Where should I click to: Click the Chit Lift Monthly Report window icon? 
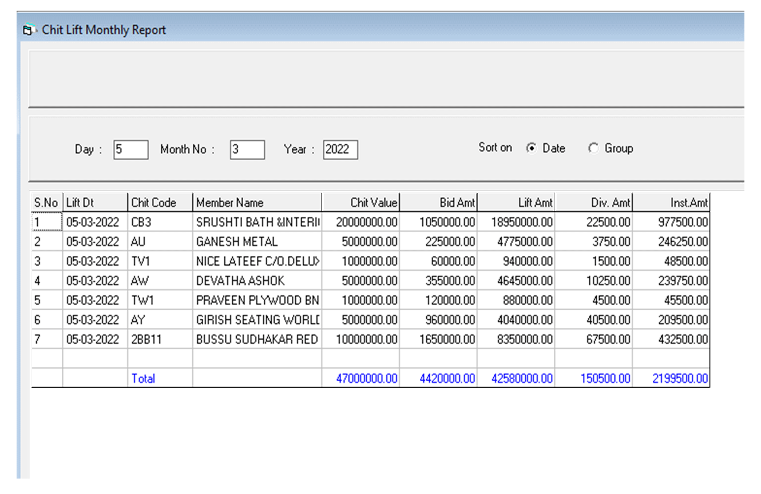pos(28,30)
